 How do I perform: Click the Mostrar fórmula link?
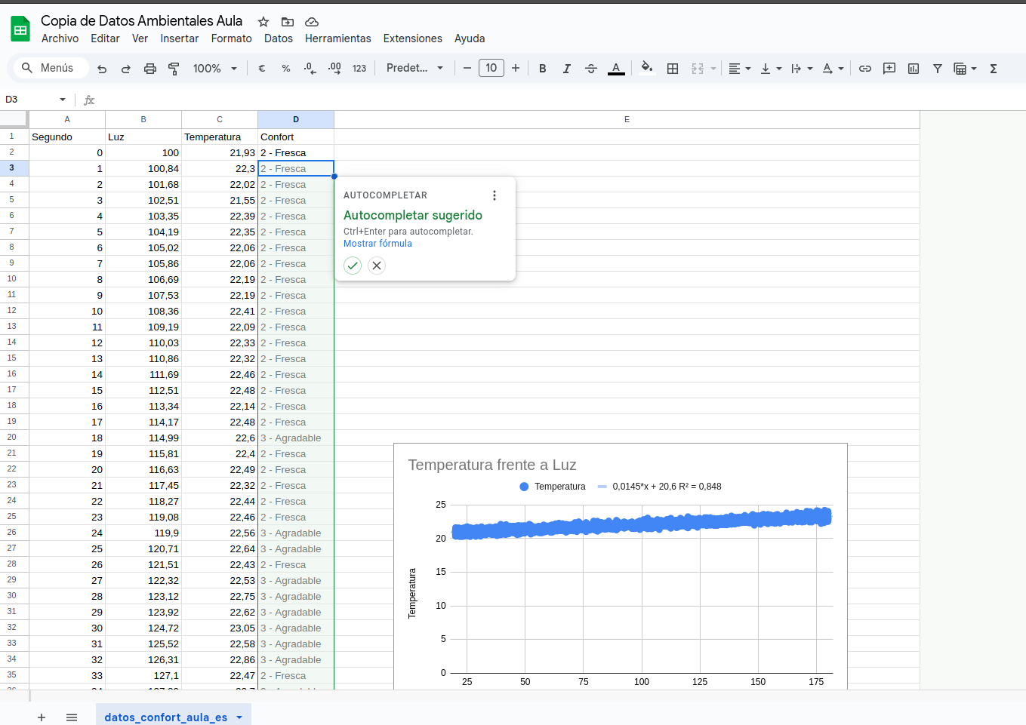click(377, 244)
